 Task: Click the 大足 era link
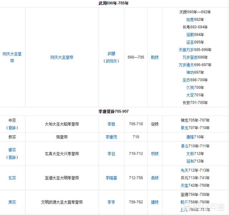point(190,95)
